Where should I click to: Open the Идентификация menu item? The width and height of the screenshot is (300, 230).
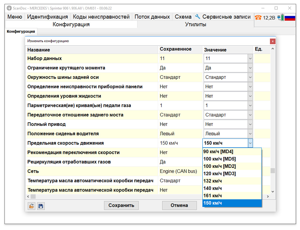pos(47,17)
